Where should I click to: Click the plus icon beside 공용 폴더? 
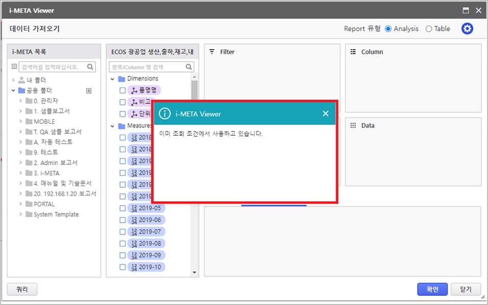tap(88, 91)
